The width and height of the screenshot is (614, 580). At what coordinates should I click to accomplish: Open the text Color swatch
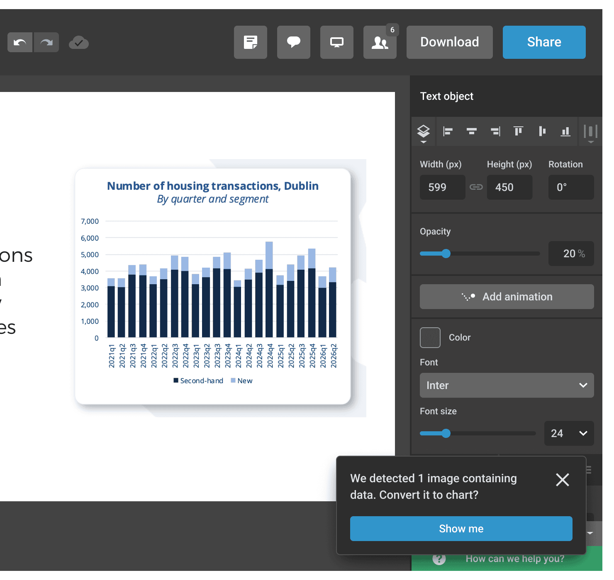[x=430, y=338]
